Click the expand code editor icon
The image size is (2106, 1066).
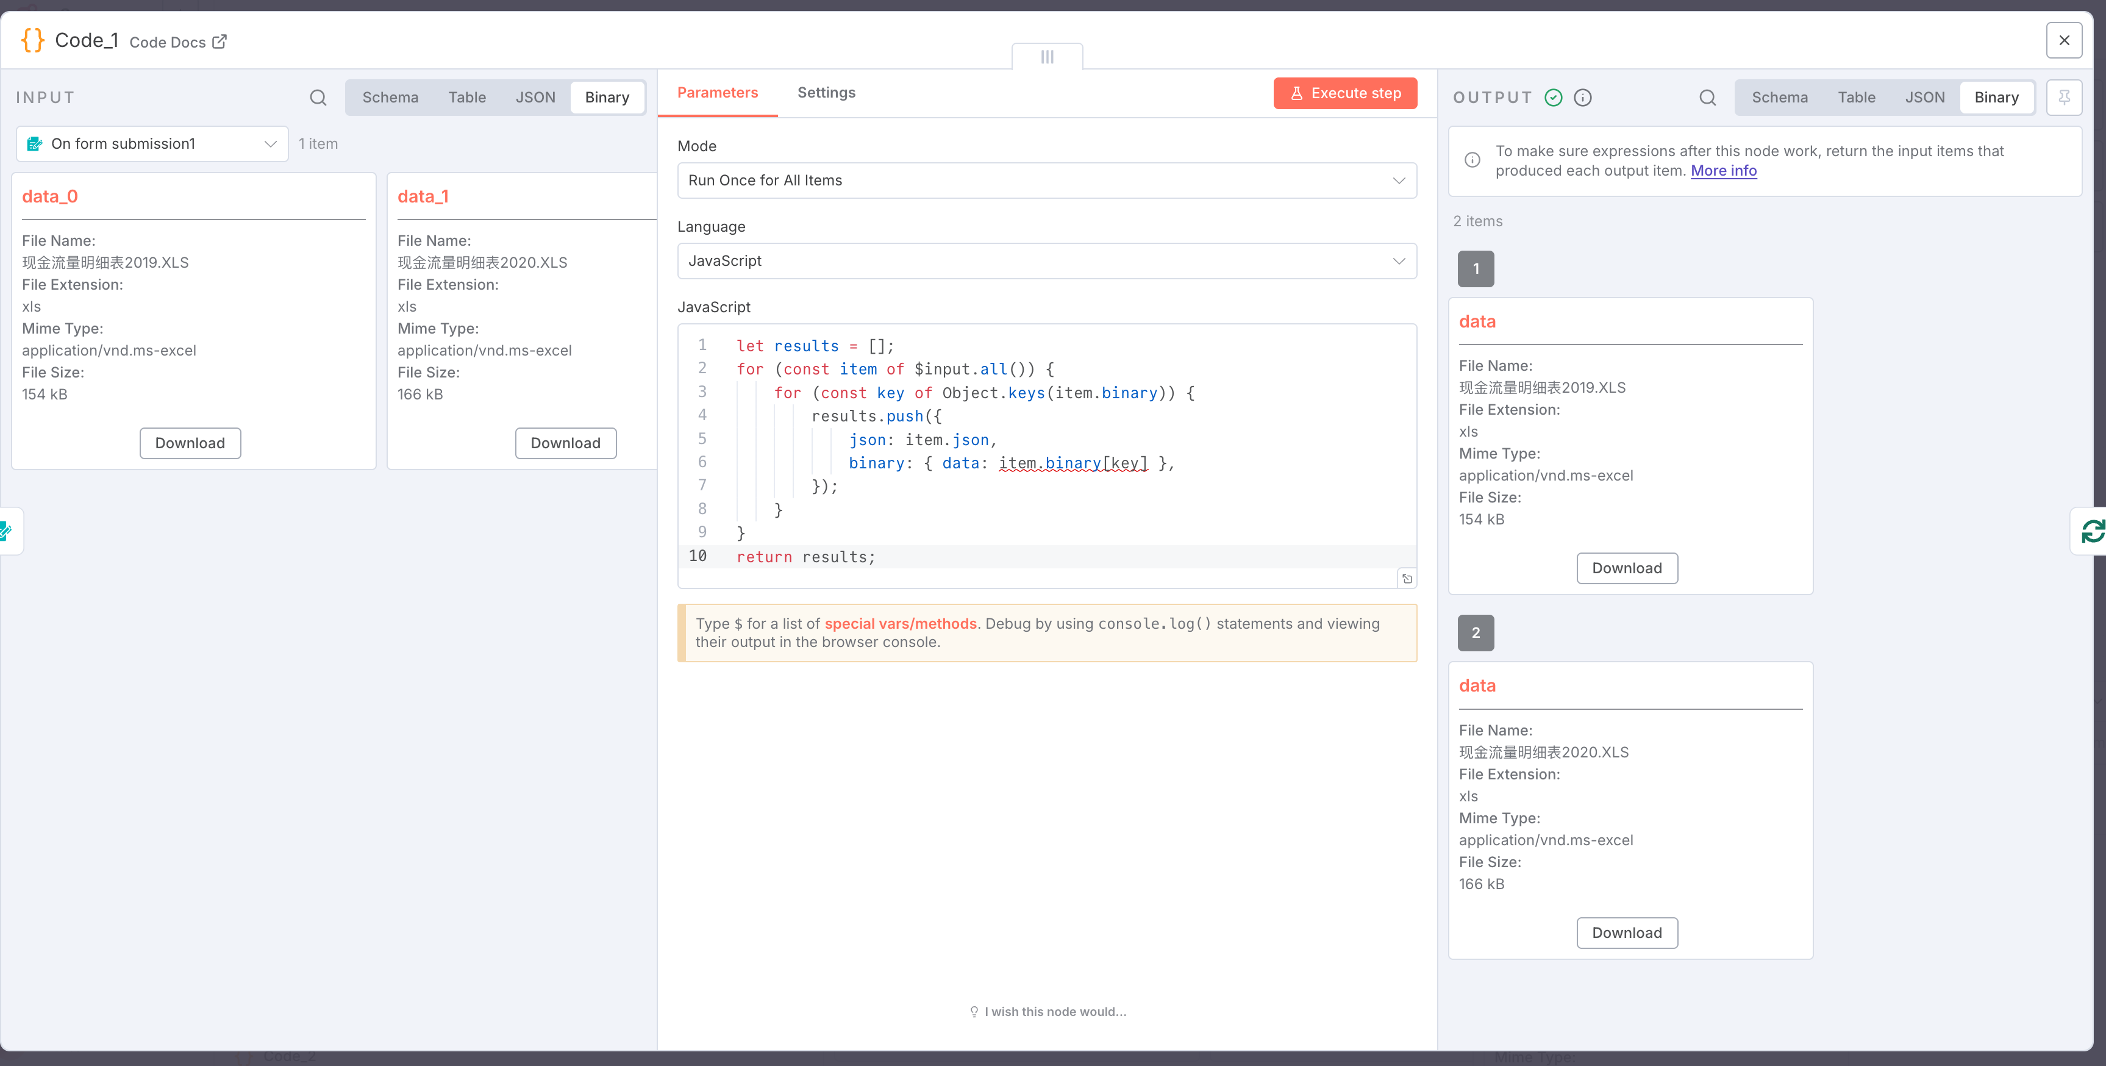(1406, 579)
